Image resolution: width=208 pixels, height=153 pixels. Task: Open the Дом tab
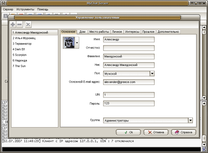coord(82,32)
